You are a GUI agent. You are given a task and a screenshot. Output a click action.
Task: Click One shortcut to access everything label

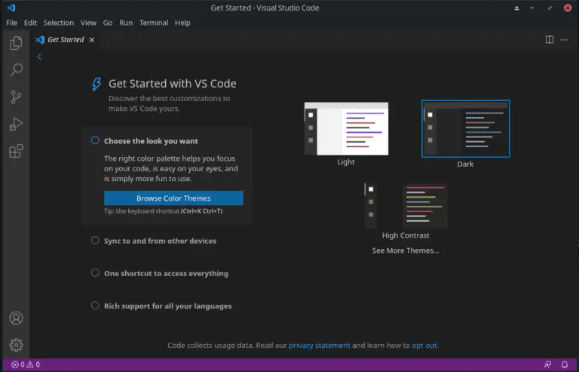(x=166, y=273)
